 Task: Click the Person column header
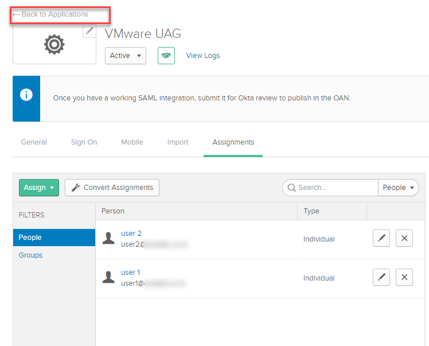[113, 211]
